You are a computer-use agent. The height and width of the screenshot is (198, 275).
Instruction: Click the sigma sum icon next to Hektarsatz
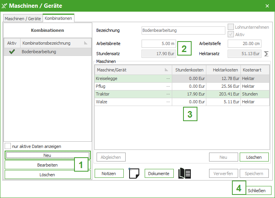266,54
